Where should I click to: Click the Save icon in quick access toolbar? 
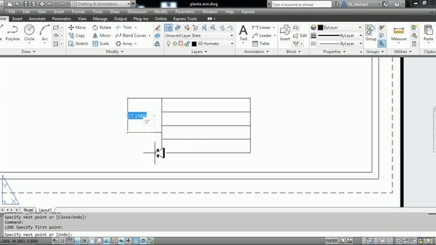pyautogui.click(x=26, y=4)
